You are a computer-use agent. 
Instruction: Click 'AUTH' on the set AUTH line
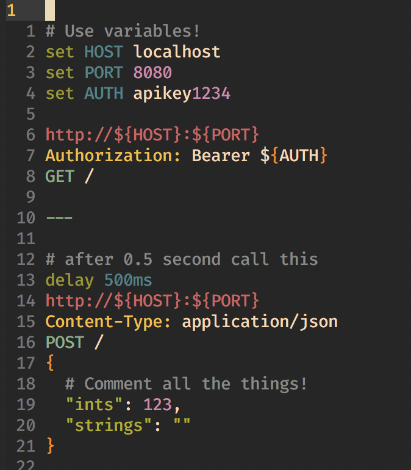coord(104,93)
